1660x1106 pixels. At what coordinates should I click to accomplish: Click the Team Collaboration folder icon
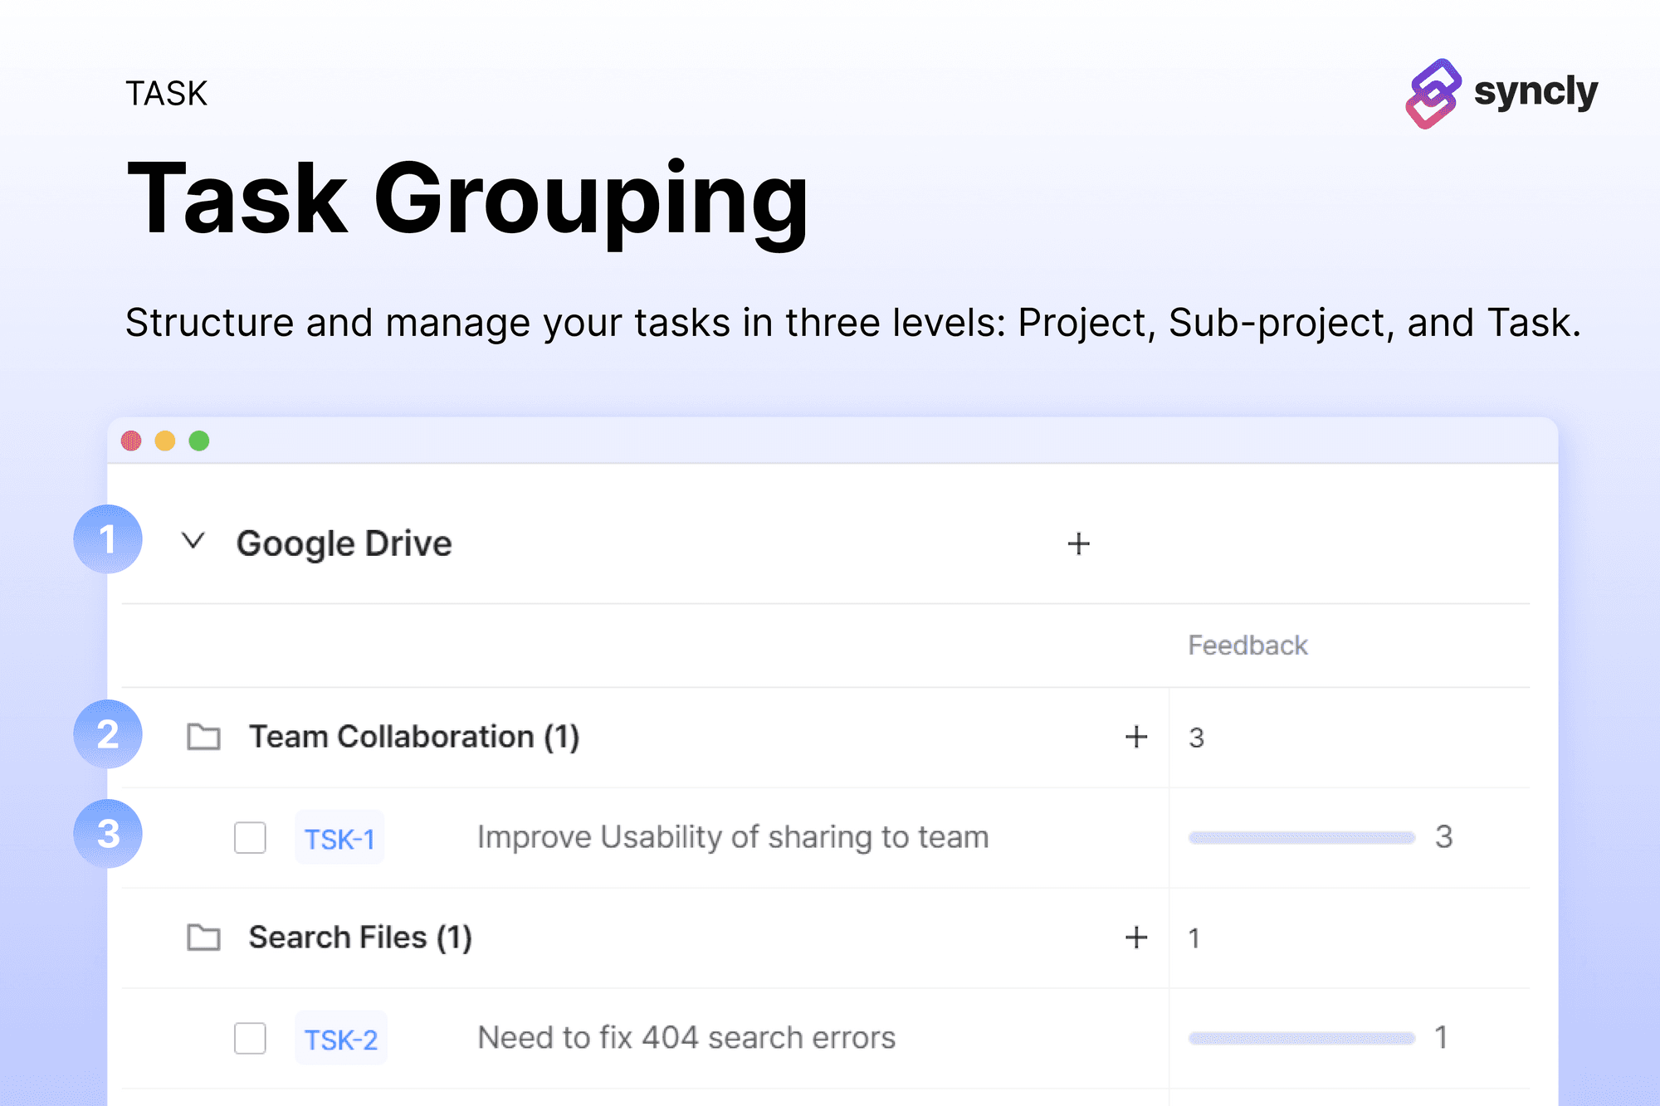pyautogui.click(x=203, y=737)
